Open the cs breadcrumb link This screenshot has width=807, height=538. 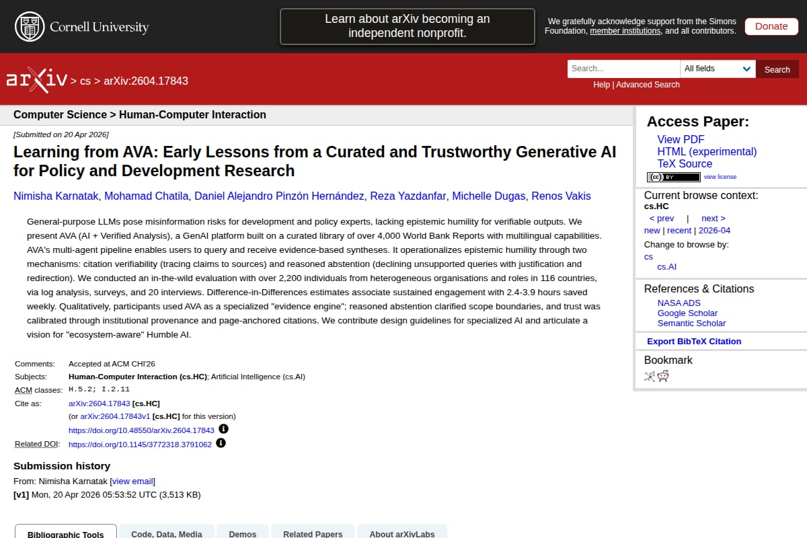point(85,81)
